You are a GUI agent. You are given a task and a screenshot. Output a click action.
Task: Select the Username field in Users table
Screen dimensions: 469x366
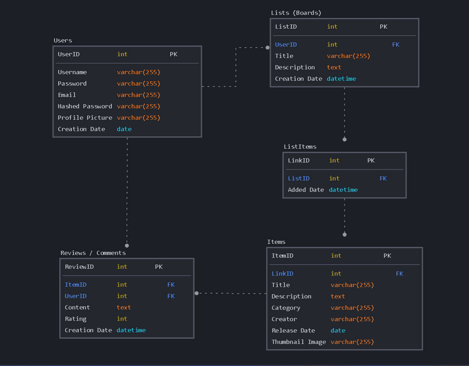[x=72, y=72]
